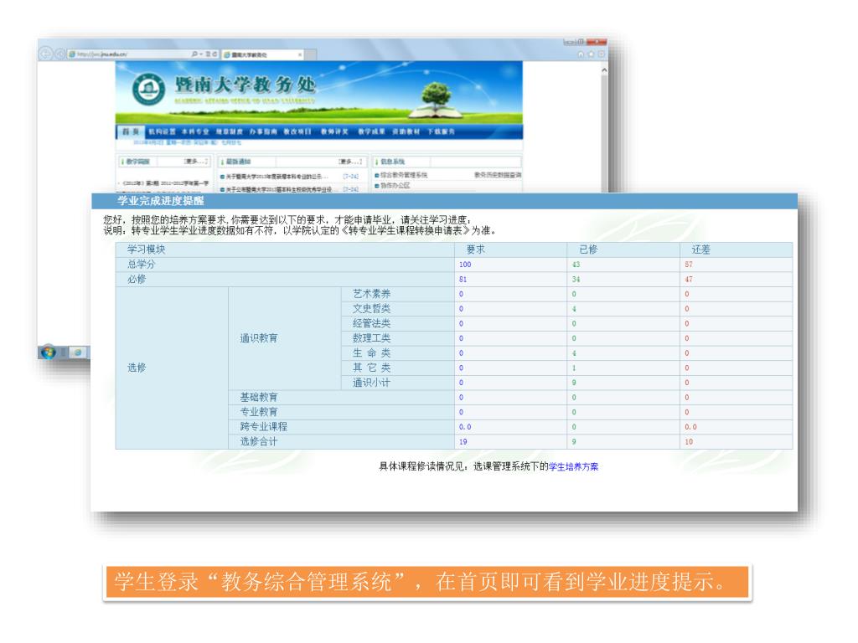858x643 pixels.
Task: Open the 下载服务 navigation item
Action: pos(441,131)
